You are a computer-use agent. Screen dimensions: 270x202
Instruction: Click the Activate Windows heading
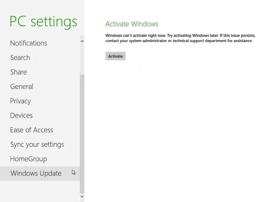[132, 24]
